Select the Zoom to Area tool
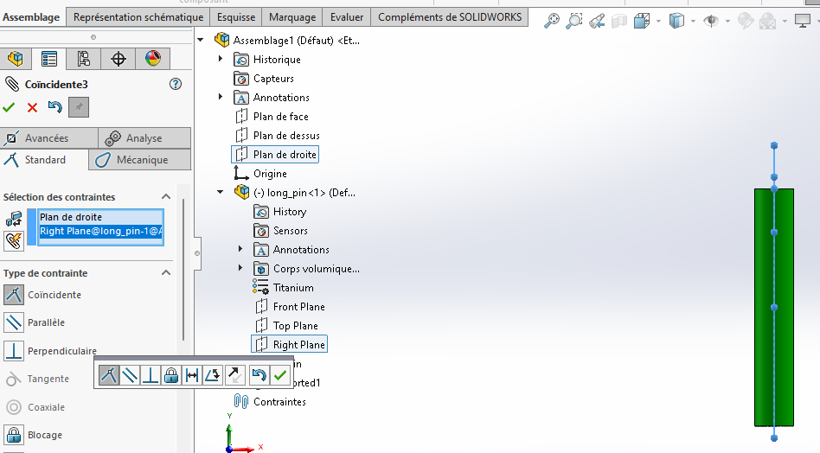Viewport: 820px width, 453px height. tap(574, 22)
